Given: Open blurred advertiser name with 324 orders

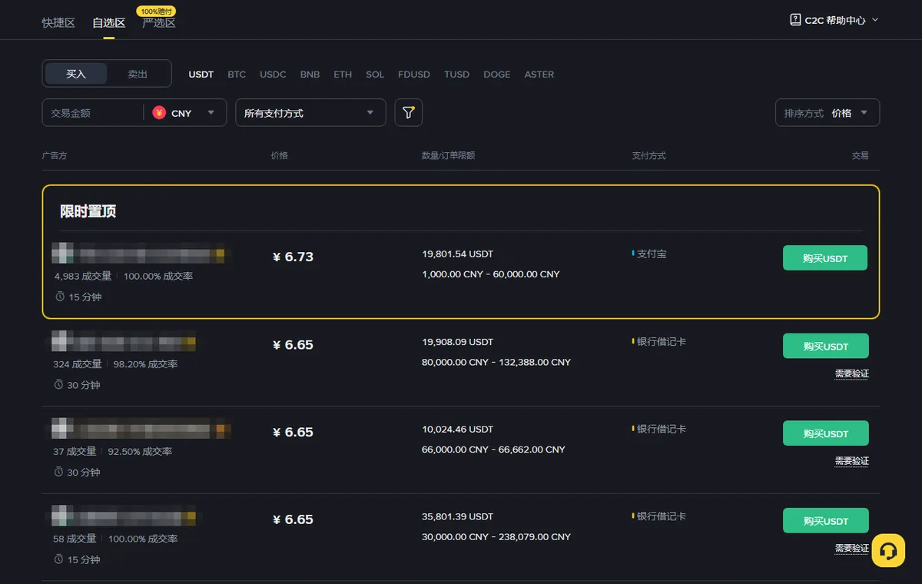Looking at the screenshot, I should 124,342.
